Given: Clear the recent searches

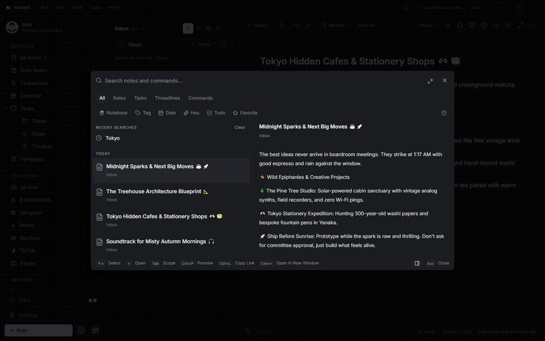Looking at the screenshot, I should tap(240, 127).
